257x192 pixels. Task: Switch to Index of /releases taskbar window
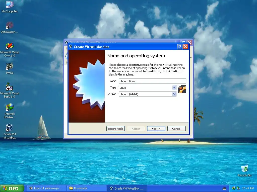46,188
